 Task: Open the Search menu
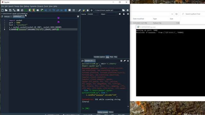click(x=11, y=6)
